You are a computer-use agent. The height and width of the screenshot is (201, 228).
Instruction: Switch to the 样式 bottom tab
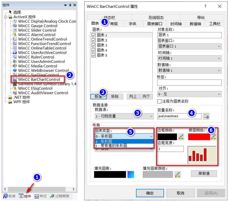point(41,196)
